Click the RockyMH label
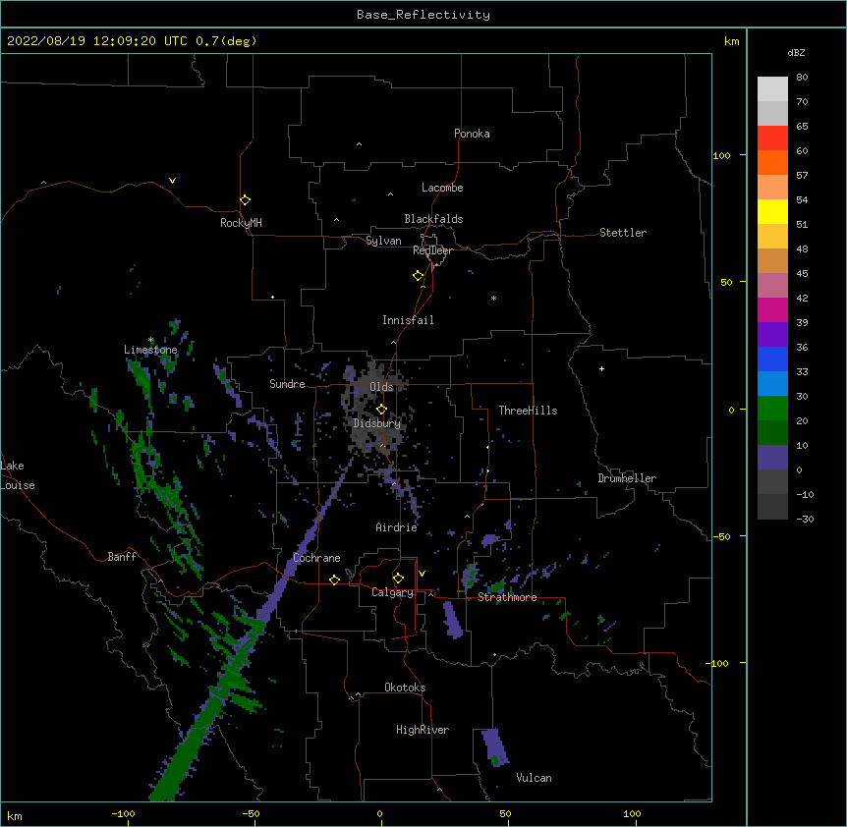This screenshot has width=847, height=827. pyautogui.click(x=241, y=223)
